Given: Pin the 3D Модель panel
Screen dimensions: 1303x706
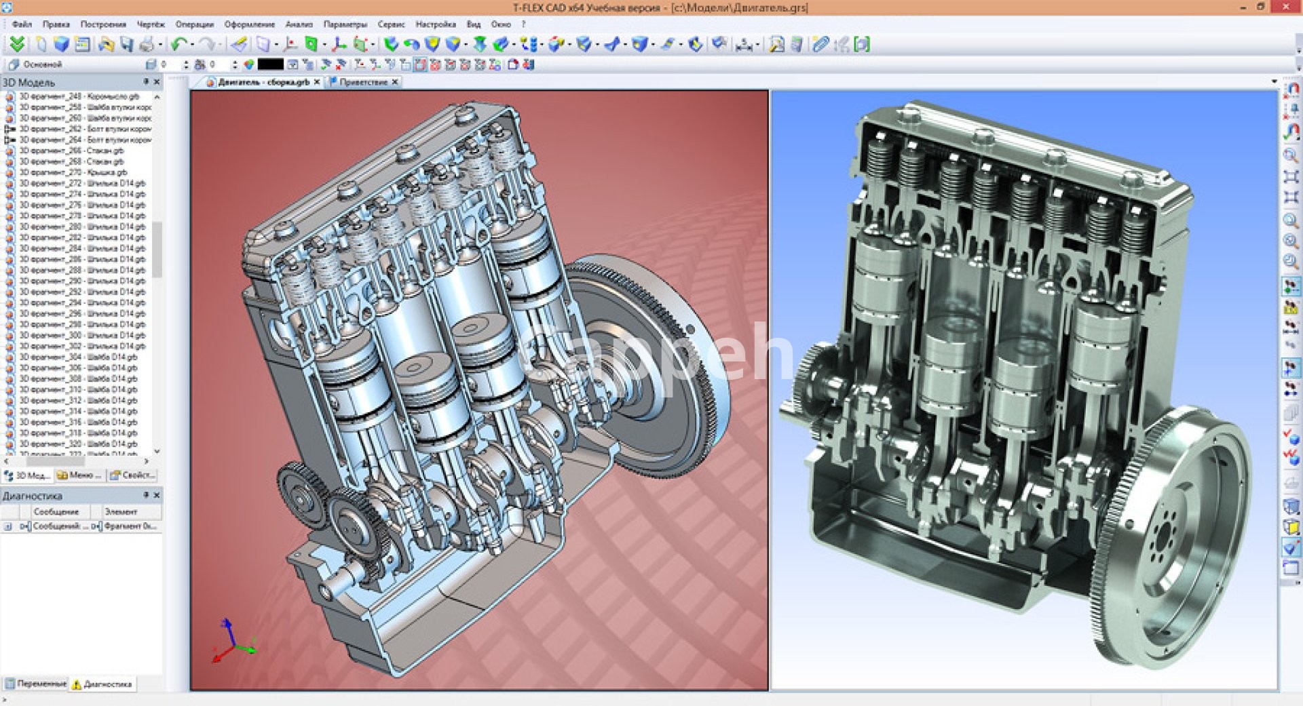Looking at the screenshot, I should pyautogui.click(x=145, y=82).
